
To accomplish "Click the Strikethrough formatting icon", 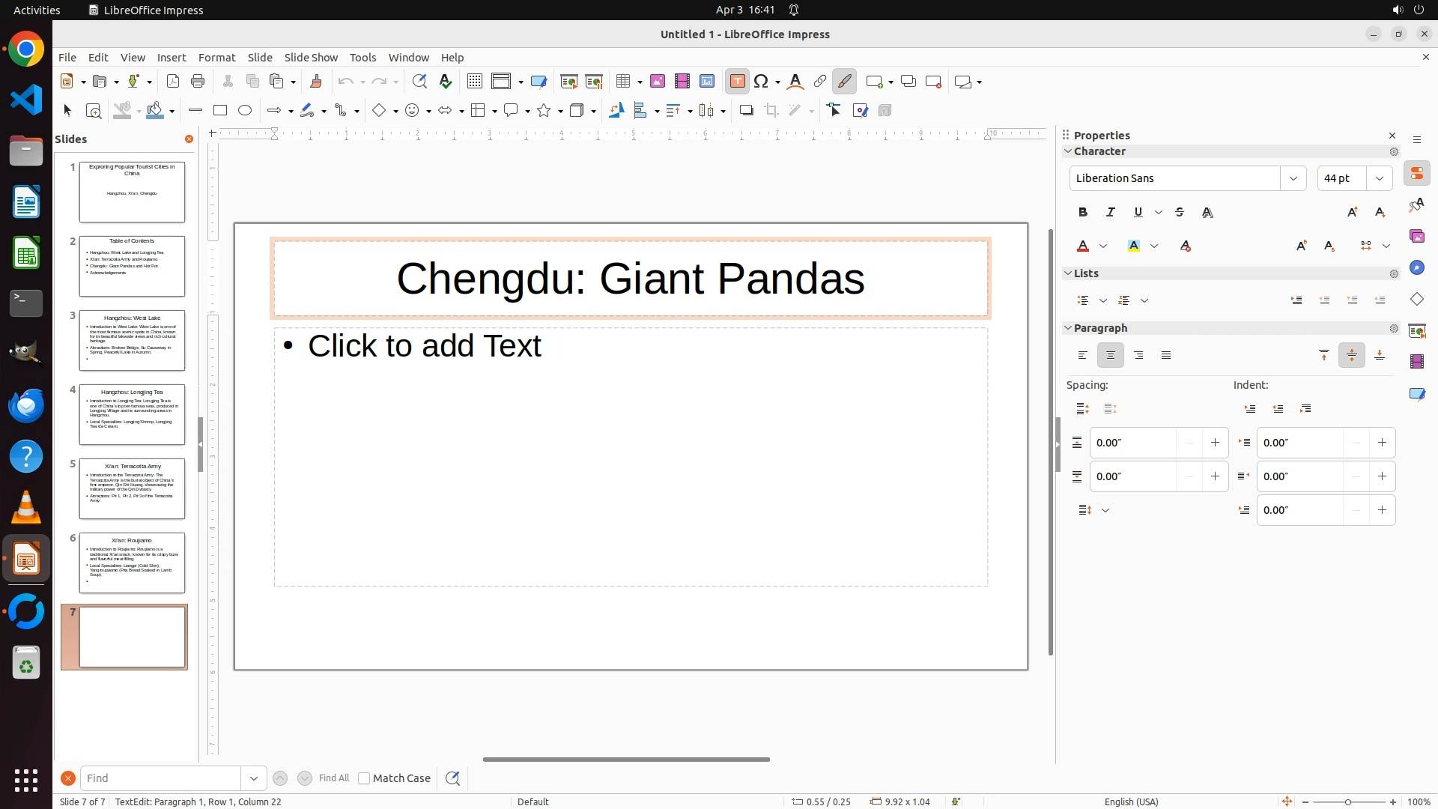I will tap(1180, 213).
